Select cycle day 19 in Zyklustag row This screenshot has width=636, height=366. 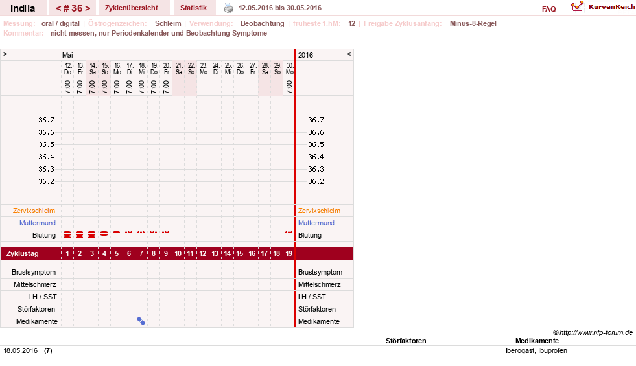click(289, 253)
